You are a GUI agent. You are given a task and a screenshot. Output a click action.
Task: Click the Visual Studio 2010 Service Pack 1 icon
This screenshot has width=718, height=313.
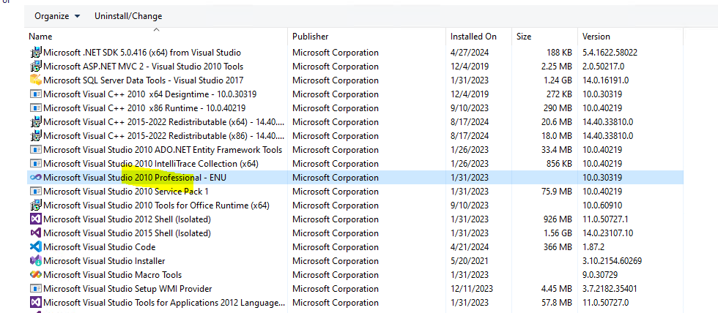35,192
